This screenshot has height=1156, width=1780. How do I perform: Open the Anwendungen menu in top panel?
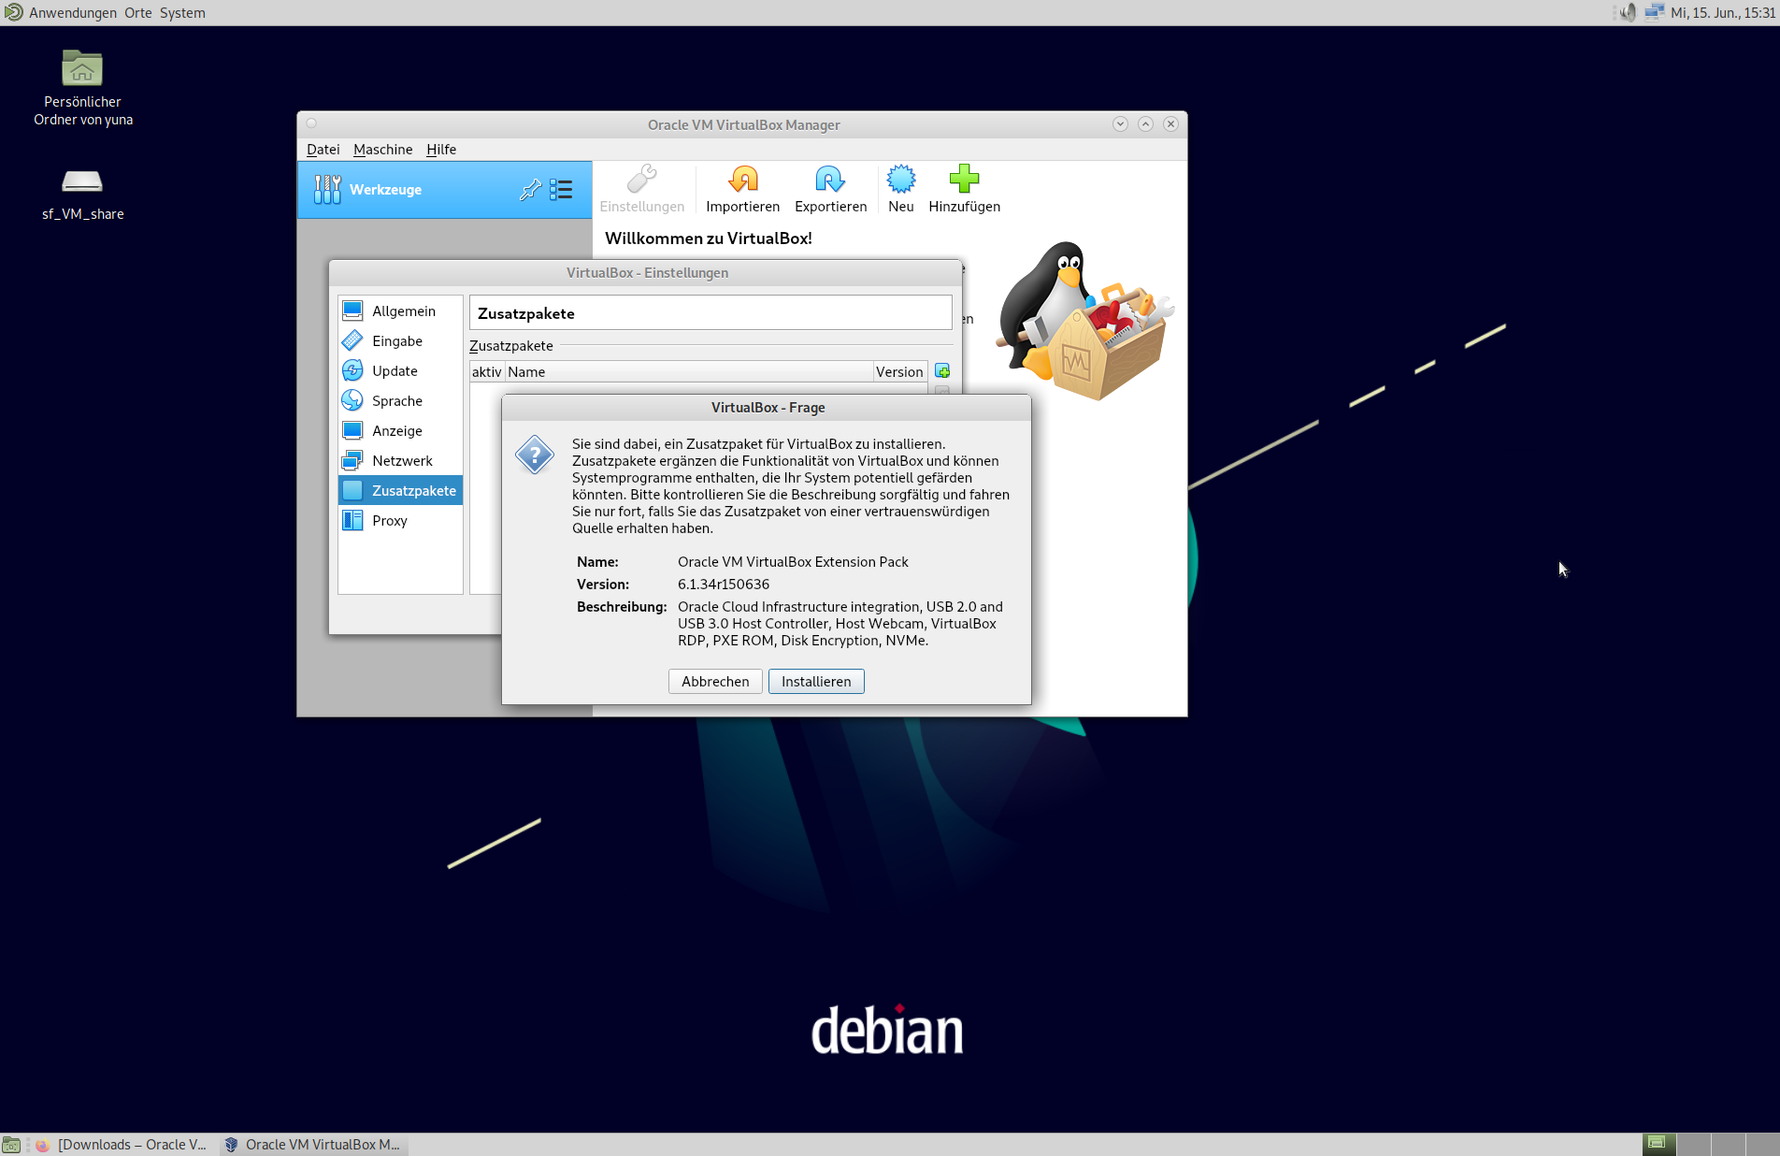click(x=72, y=13)
